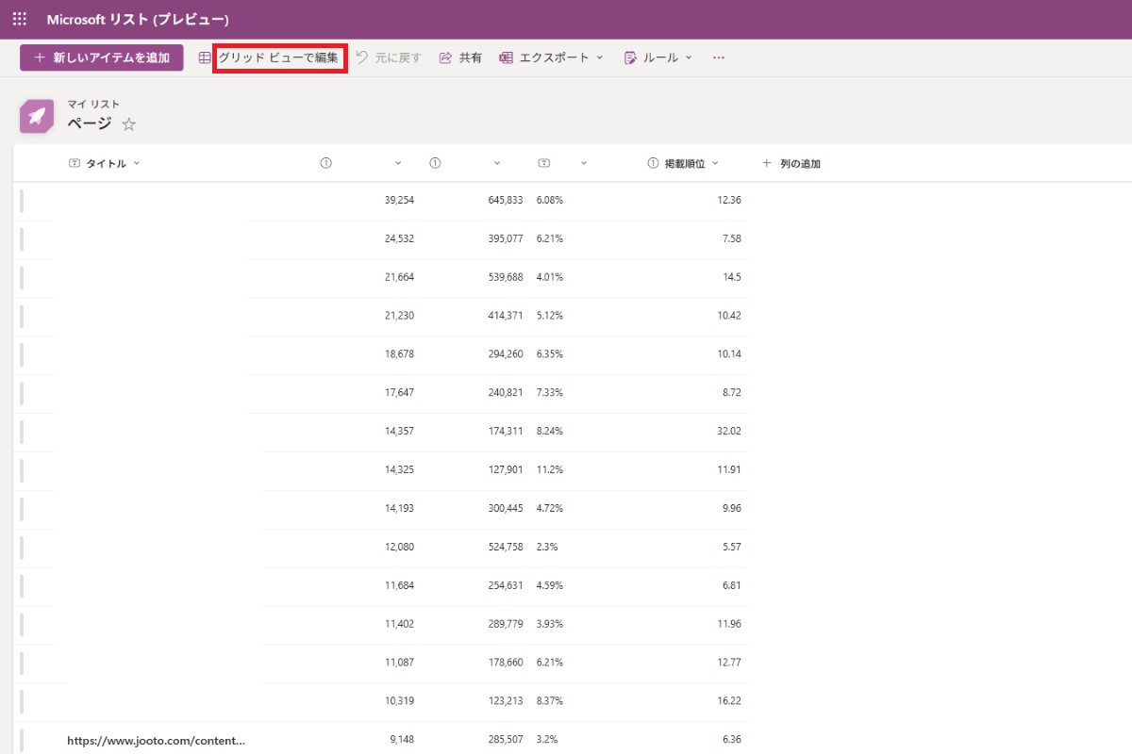This screenshot has width=1132, height=754.
Task: Click the cell value 7.33%
Action: (550, 392)
